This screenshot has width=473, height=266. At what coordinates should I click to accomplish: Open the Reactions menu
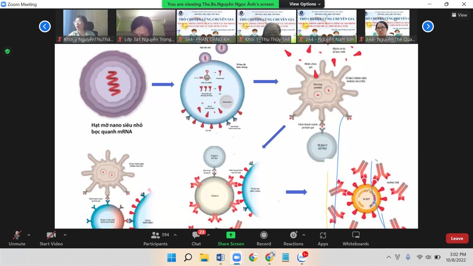tap(293, 238)
